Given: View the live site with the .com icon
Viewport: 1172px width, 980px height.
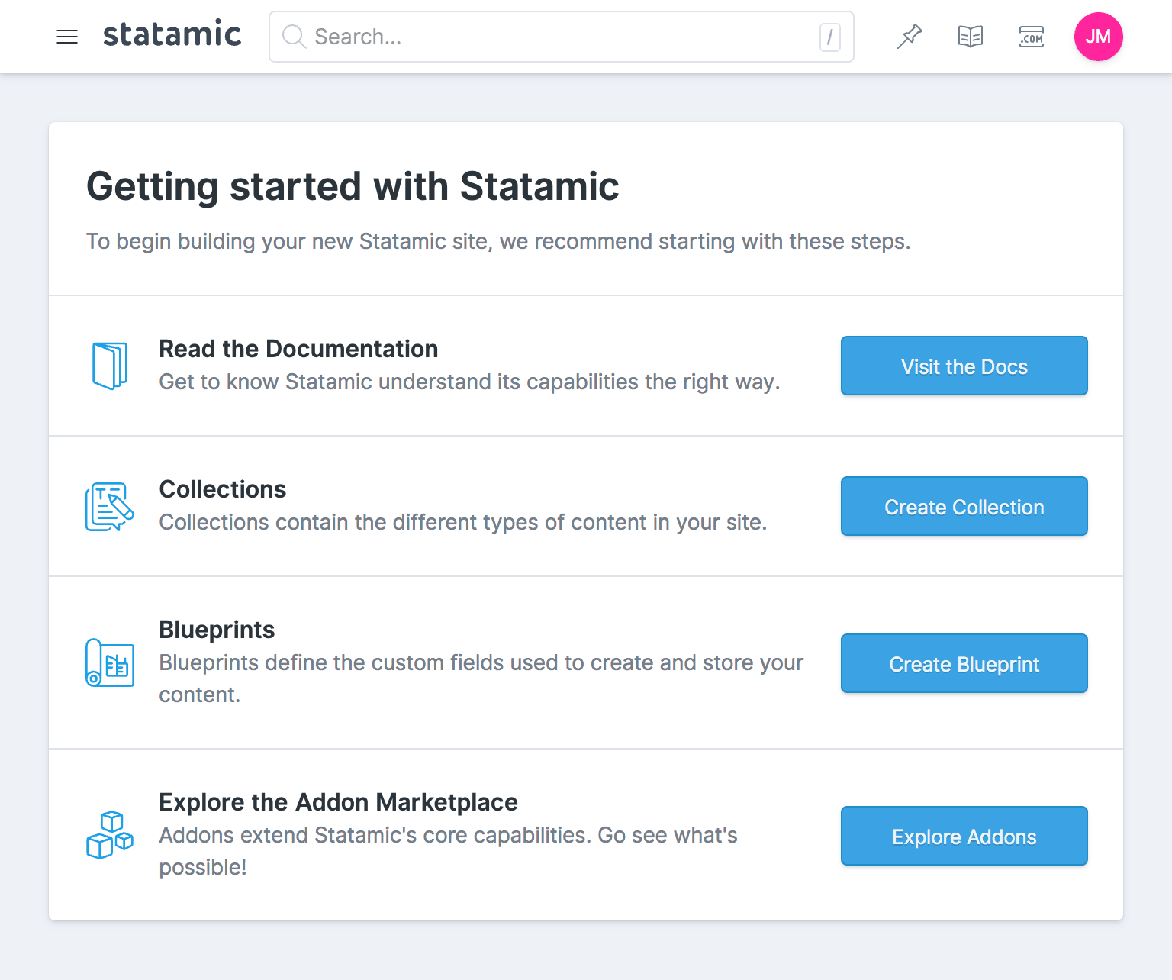Looking at the screenshot, I should (1031, 36).
